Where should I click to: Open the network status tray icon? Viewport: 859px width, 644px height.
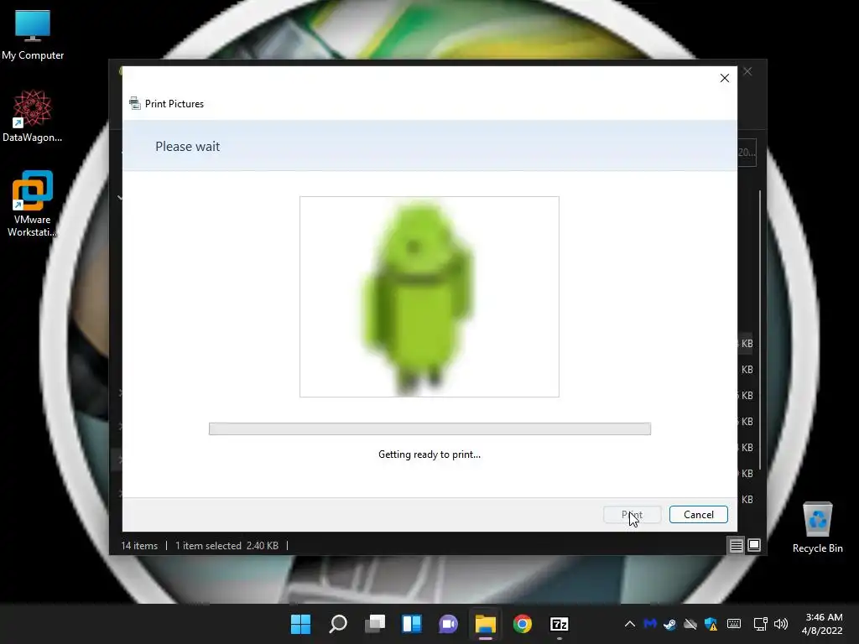[760, 624]
